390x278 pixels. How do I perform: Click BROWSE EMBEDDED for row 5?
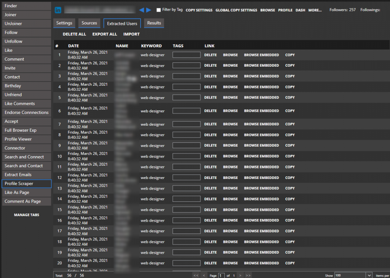[x=261, y=97]
